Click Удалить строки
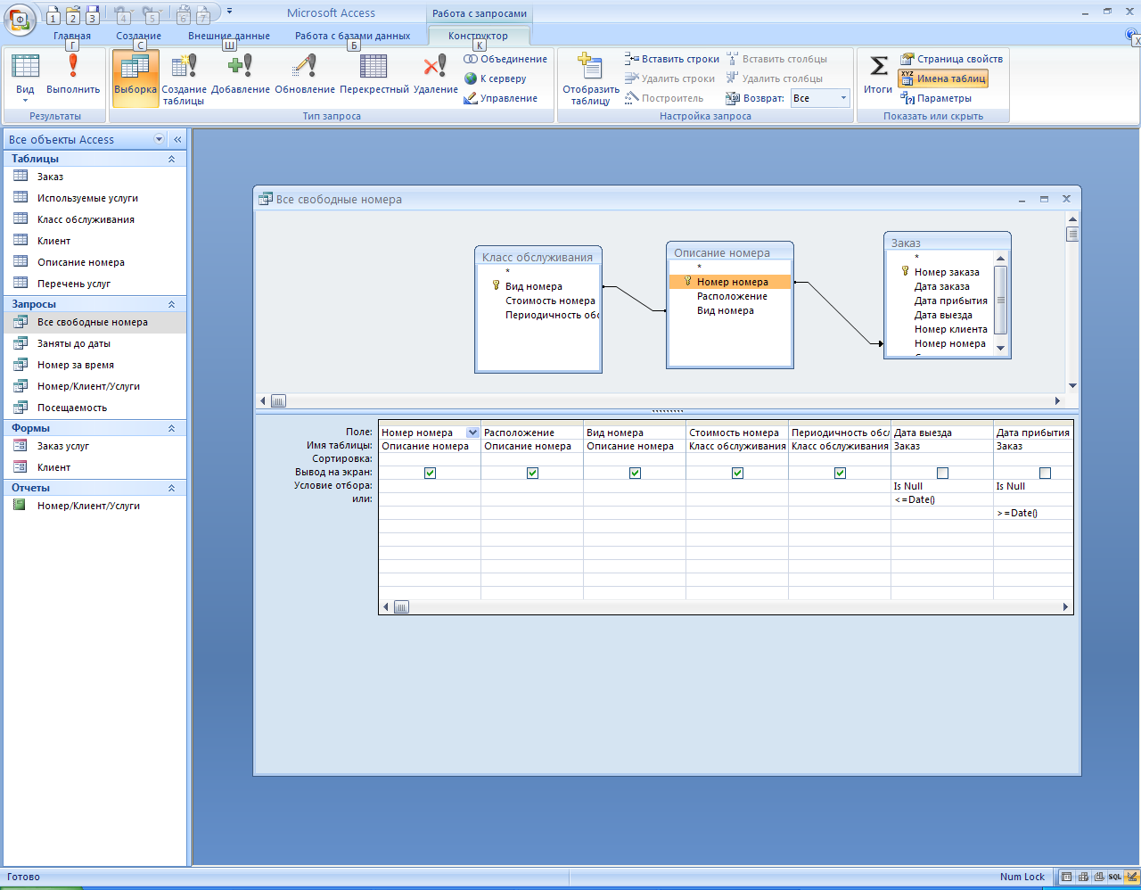This screenshot has height=890, width=1141. click(x=670, y=78)
